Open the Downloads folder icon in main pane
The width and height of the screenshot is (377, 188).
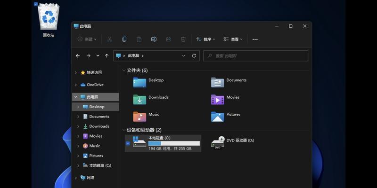point(139,100)
